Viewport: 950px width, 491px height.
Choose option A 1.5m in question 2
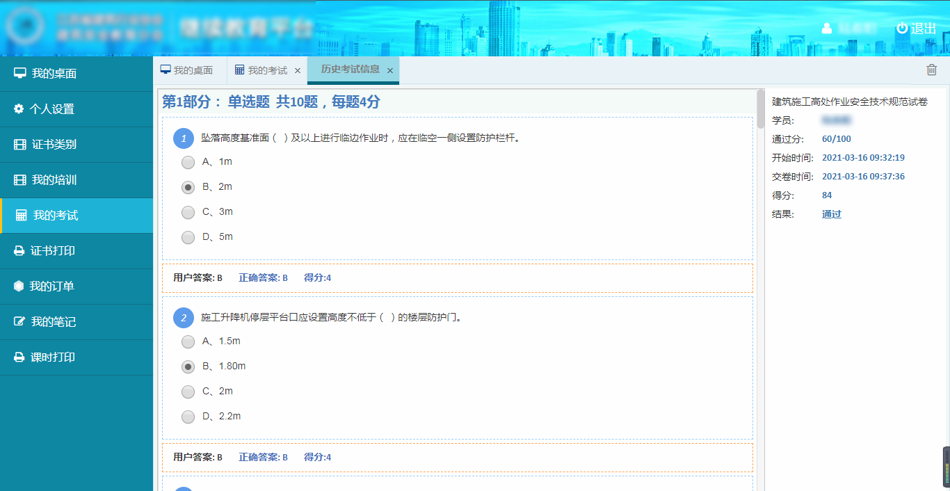point(188,341)
